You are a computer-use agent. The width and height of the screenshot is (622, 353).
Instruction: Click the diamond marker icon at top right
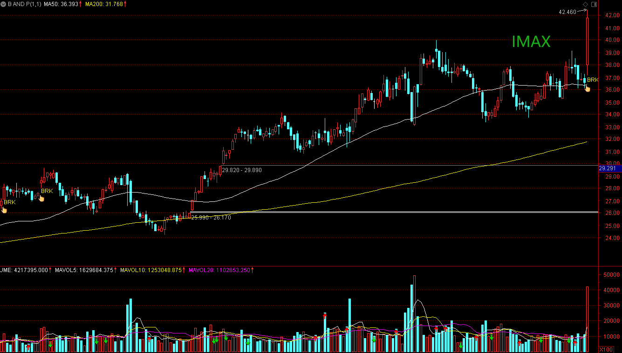pyautogui.click(x=585, y=5)
